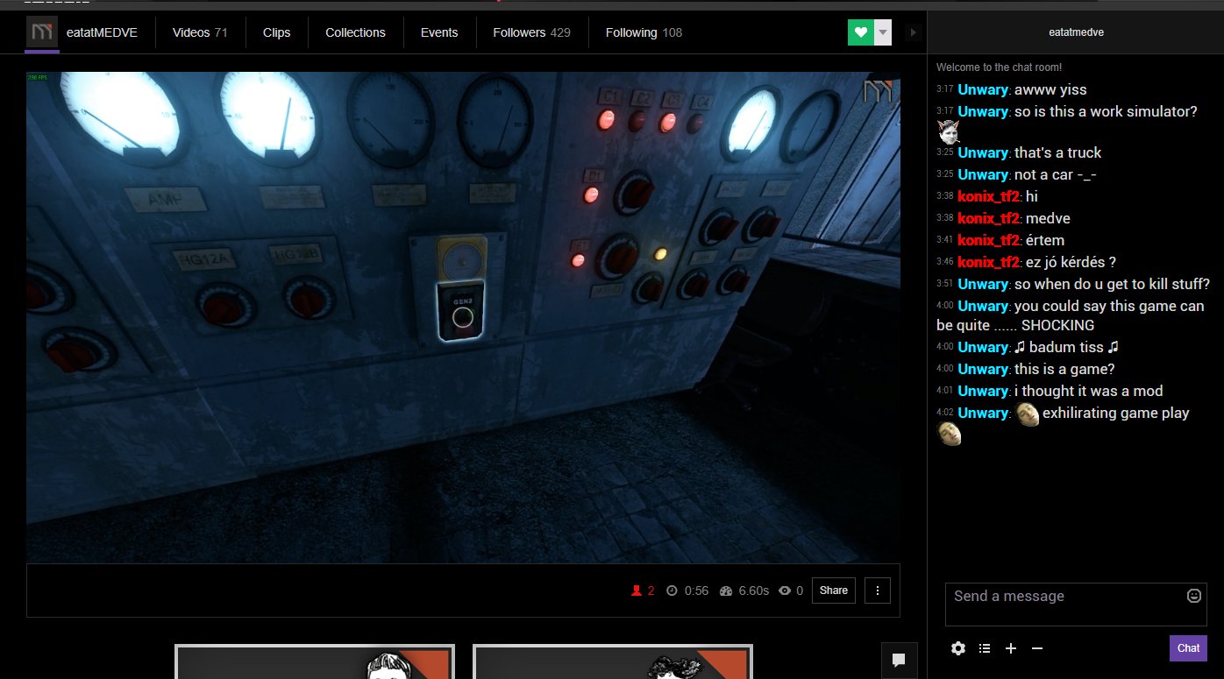The width and height of the screenshot is (1224, 679).
Task: Click Unwary's name beside 'that's a truck'
Action: (x=983, y=152)
